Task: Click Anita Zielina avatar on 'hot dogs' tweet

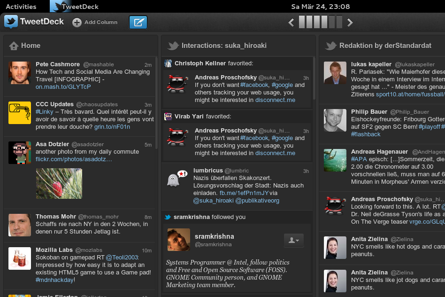Action: pos(335,248)
